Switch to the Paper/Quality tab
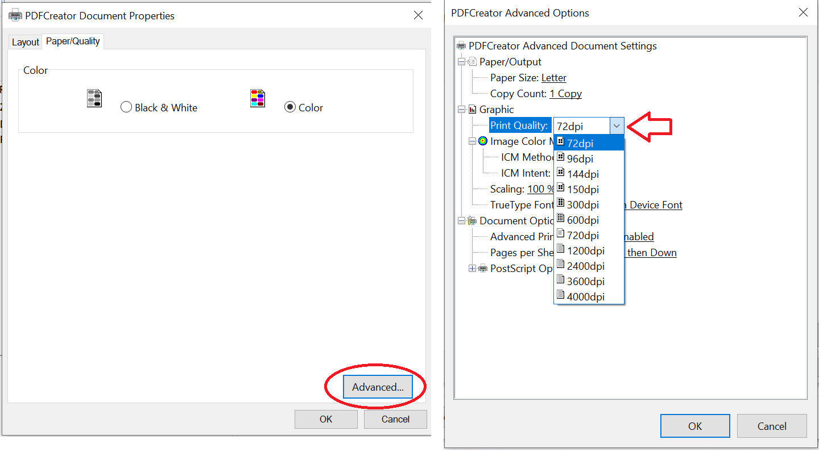The height and width of the screenshot is (452, 819). (73, 41)
